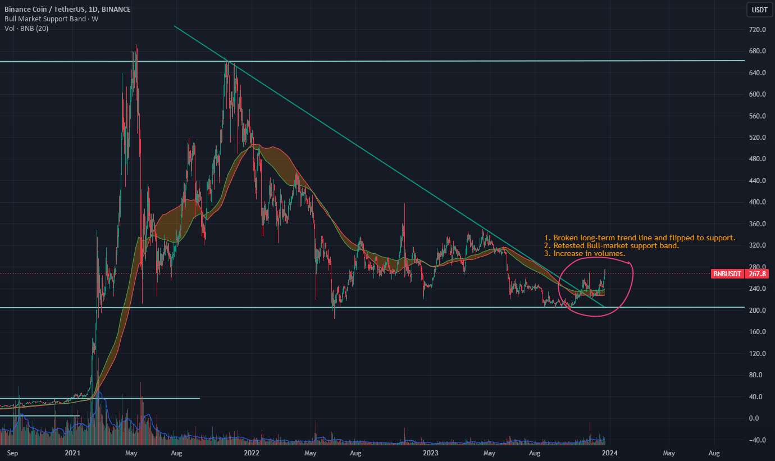The width and height of the screenshot is (775, 461).
Task: Click the 720.0 price axis label
Action: (x=758, y=29)
